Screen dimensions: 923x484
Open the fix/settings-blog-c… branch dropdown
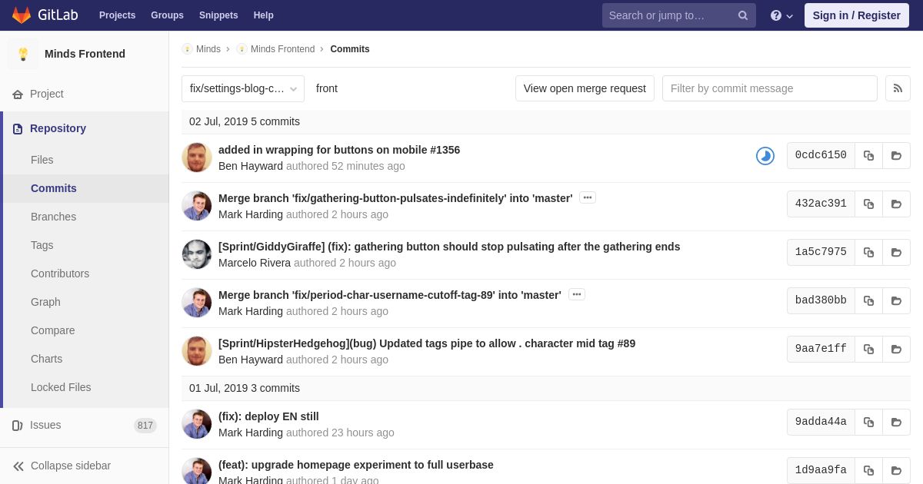(243, 88)
